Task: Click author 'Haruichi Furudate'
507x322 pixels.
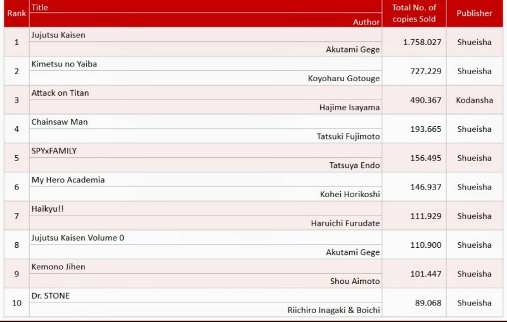Action: [345, 223]
